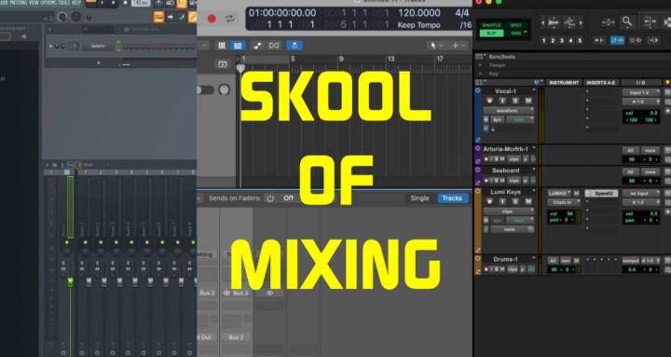Show automation curve icon in Logic
The height and width of the screenshot is (357, 671).
point(257,46)
